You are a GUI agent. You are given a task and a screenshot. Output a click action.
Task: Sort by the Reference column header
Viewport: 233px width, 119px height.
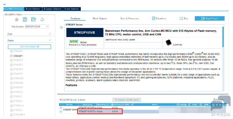pyautogui.click(x=88, y=105)
